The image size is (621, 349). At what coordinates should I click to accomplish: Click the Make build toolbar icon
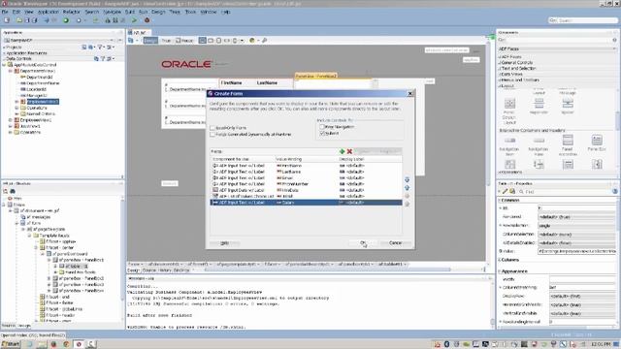click(108, 20)
